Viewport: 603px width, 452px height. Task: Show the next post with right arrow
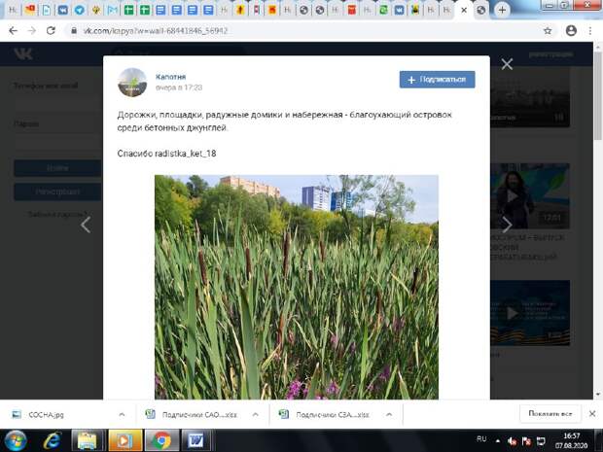coord(507,225)
